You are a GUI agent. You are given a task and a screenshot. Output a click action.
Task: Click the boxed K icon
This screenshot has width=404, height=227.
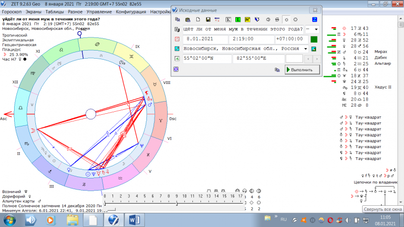click(228, 19)
